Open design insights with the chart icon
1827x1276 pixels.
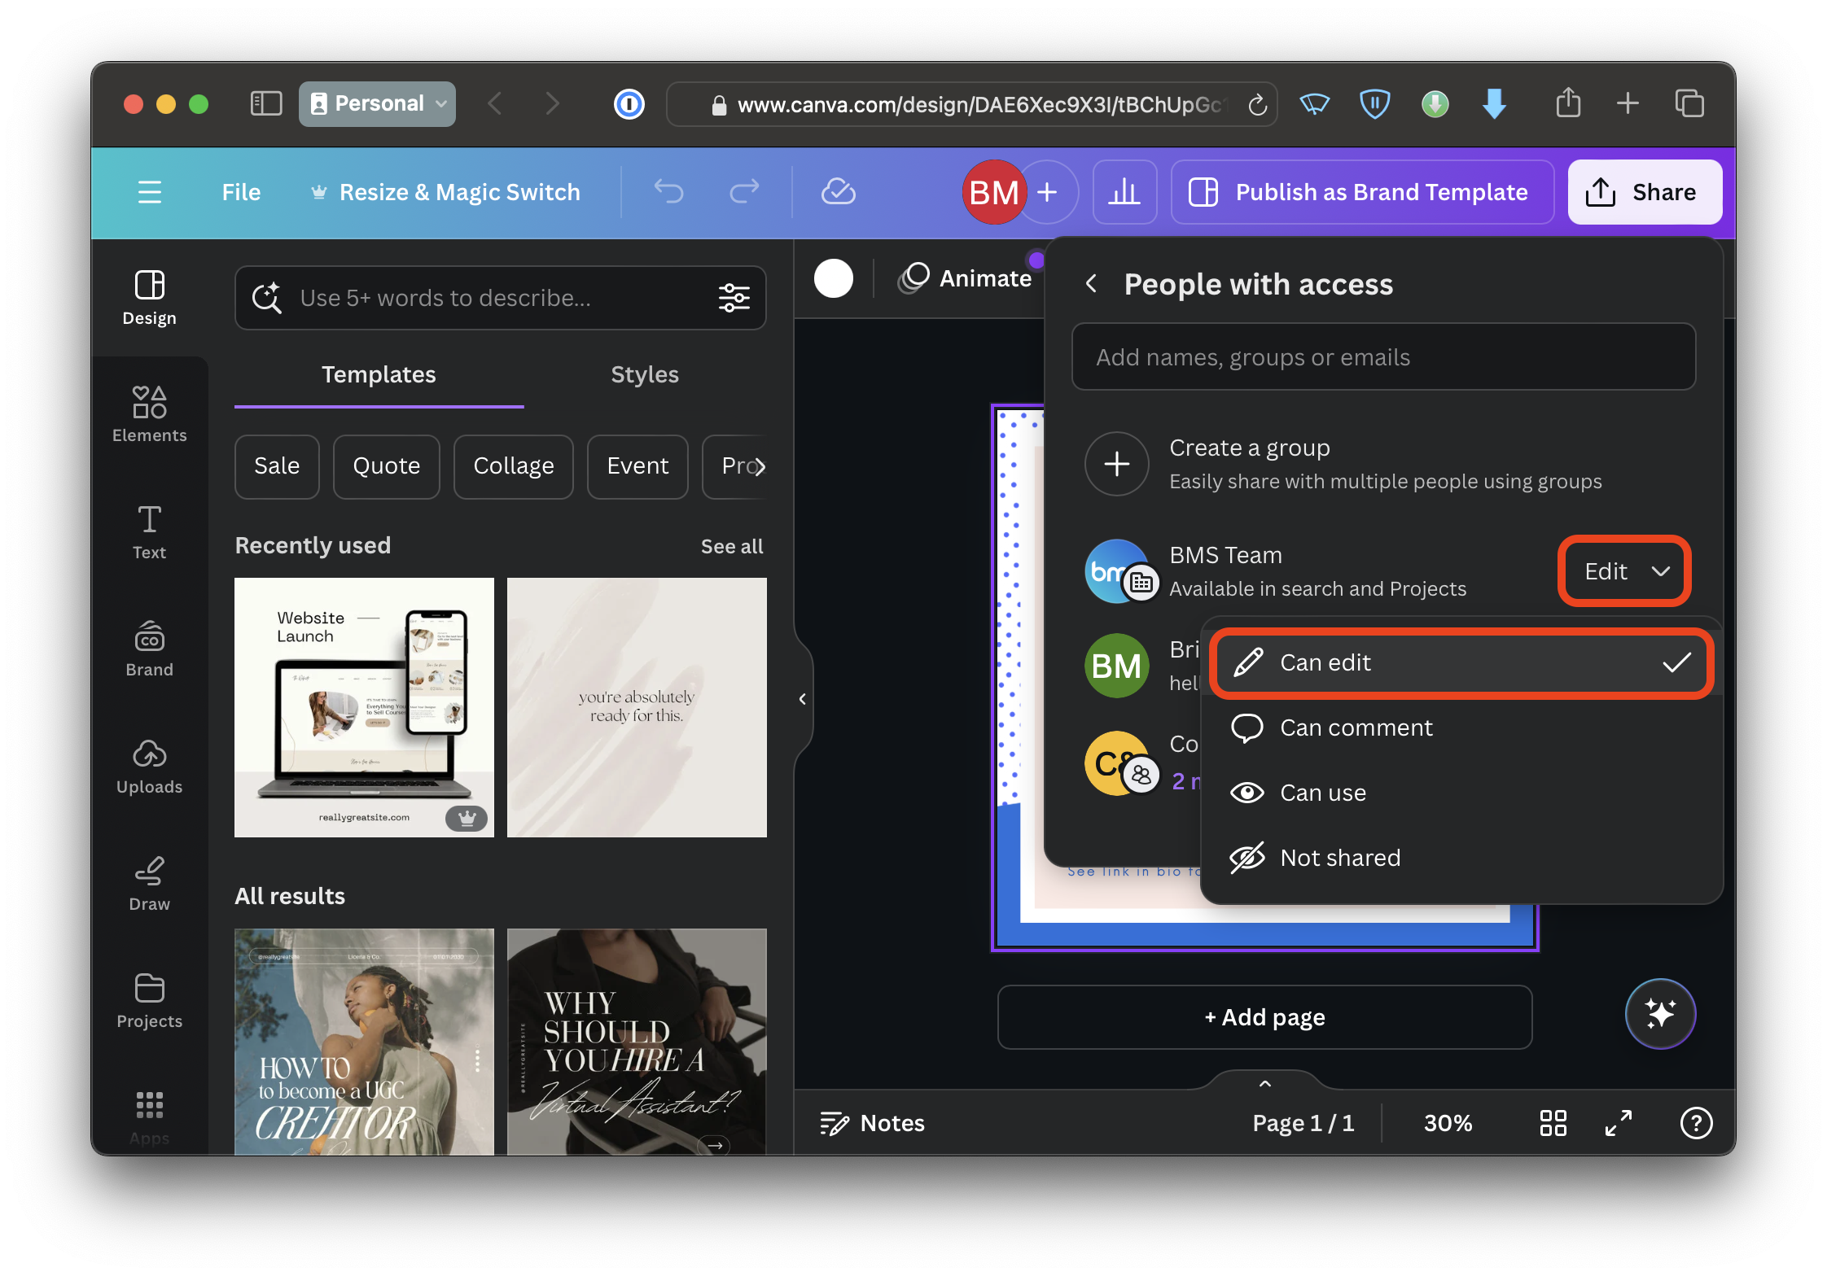[x=1124, y=192]
